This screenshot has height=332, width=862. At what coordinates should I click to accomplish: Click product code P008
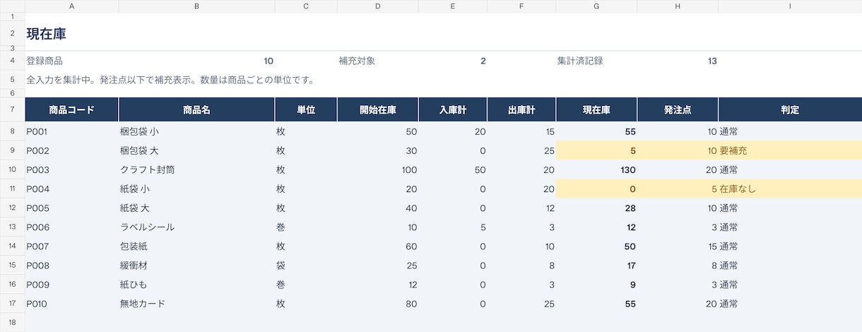37,265
